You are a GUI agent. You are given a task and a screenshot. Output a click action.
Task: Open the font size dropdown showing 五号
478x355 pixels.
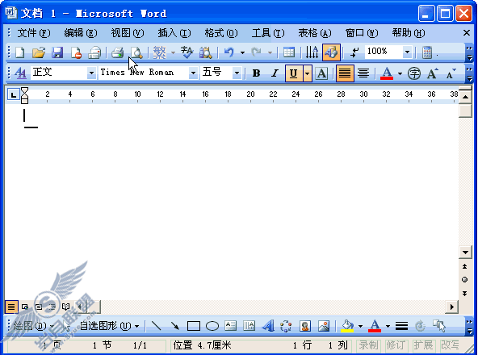point(237,73)
